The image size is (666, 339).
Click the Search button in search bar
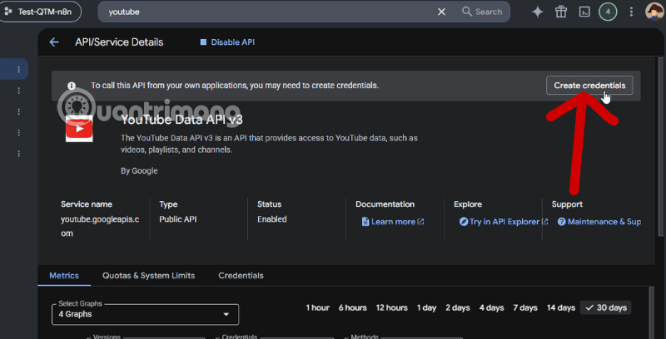(x=482, y=12)
